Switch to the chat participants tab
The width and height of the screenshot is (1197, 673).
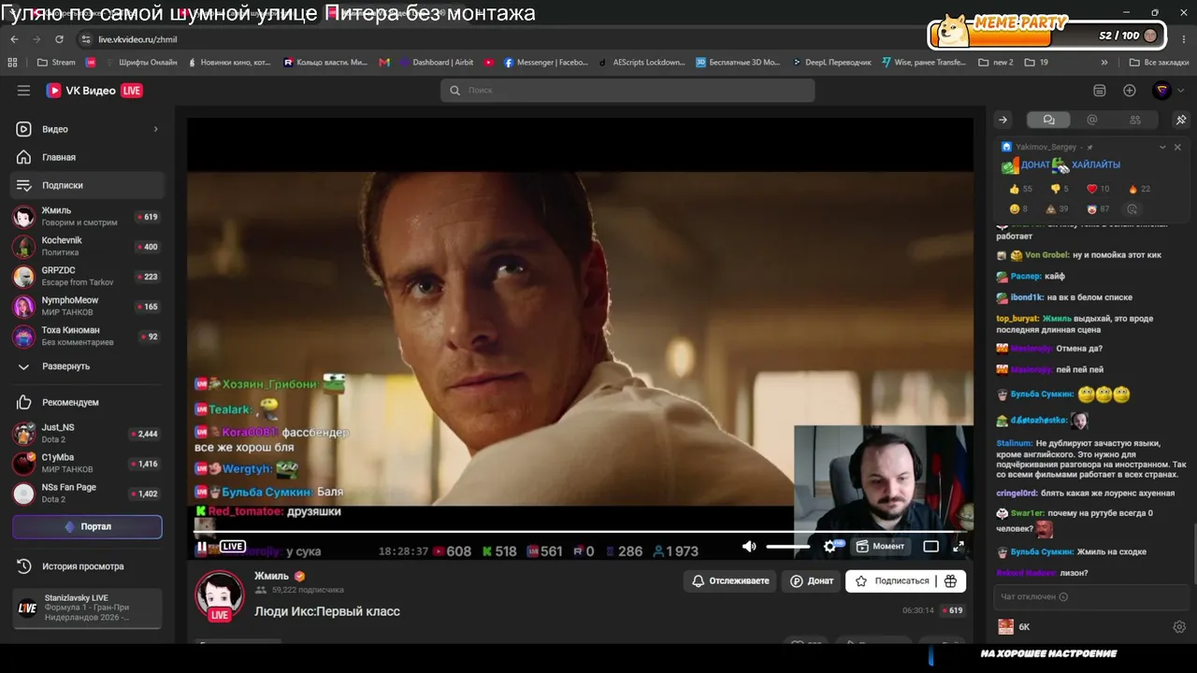pyautogui.click(x=1135, y=120)
